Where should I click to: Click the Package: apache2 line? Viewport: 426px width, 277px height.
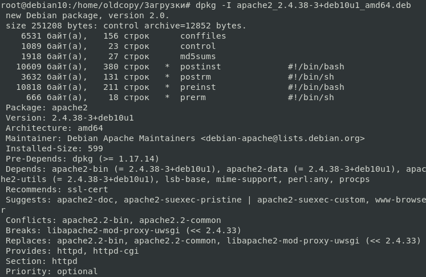tap(47, 108)
